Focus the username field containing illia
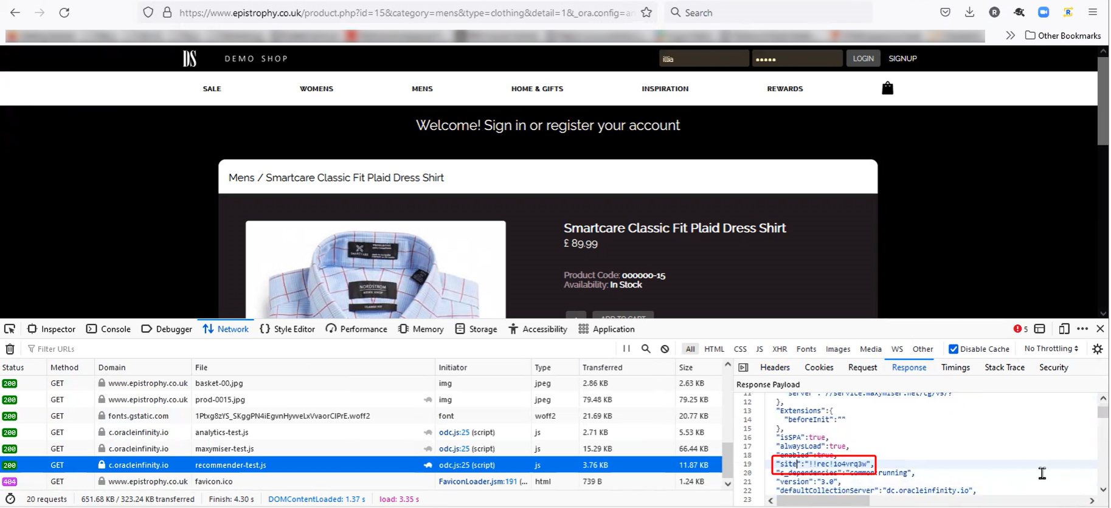This screenshot has height=508, width=1111. coord(704,58)
